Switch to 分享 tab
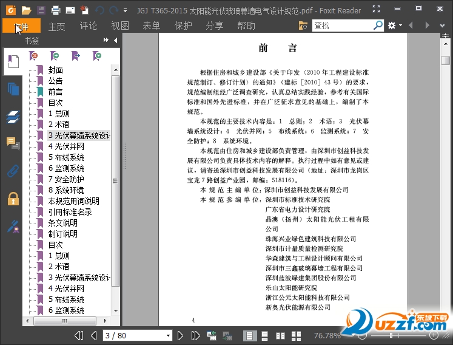Viewport: 453px width, 345px height. coord(214,26)
